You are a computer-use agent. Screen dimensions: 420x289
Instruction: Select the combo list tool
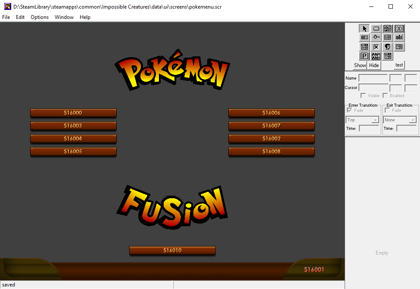pyautogui.click(x=364, y=47)
